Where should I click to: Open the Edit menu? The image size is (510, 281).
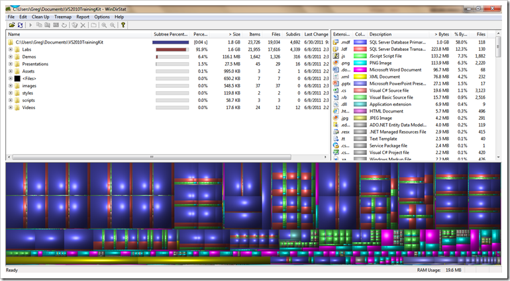23,17
